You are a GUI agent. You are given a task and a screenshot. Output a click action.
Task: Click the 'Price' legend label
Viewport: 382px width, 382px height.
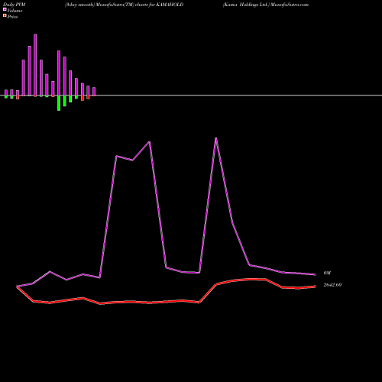(12, 17)
